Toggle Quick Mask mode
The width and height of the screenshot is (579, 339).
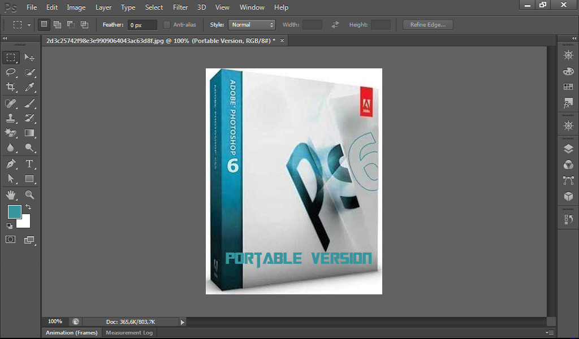[10, 240]
